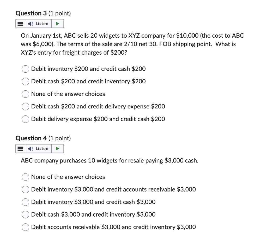Select 'Debit accounts receivable $3,000 and credit inventory $3,000'
Viewport: 267px width, 243px height.
(25, 227)
